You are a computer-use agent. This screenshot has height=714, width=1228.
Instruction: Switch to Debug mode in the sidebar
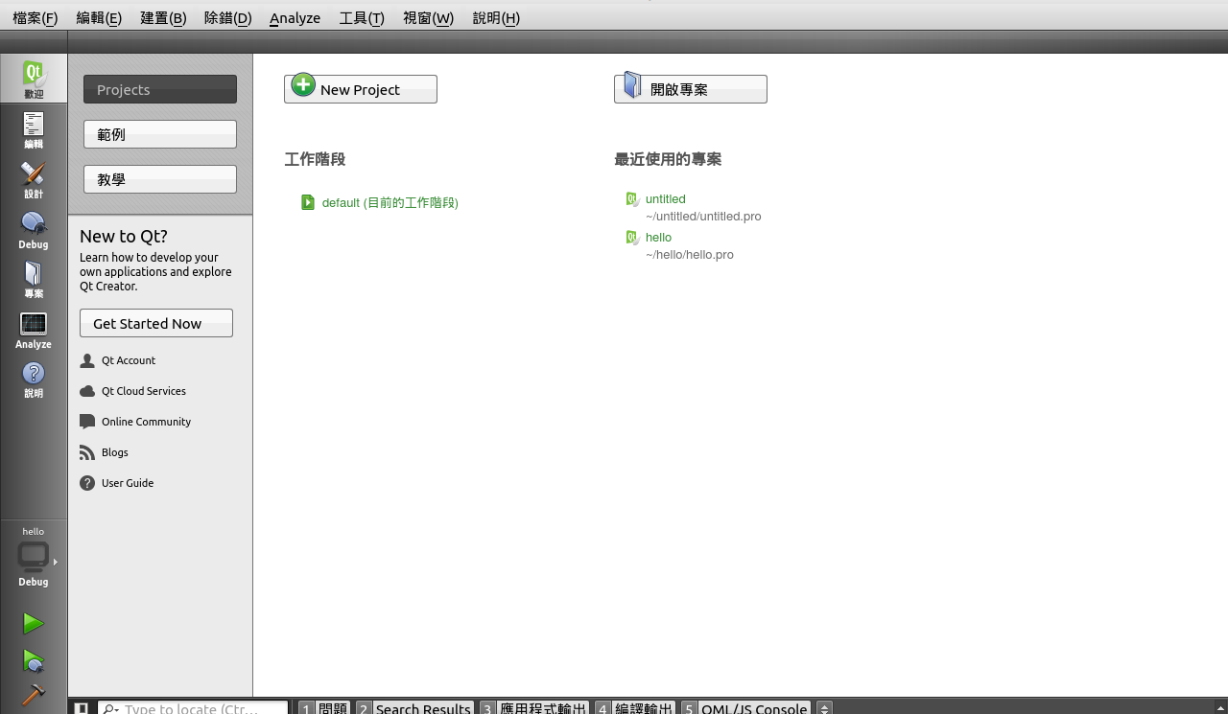click(34, 227)
